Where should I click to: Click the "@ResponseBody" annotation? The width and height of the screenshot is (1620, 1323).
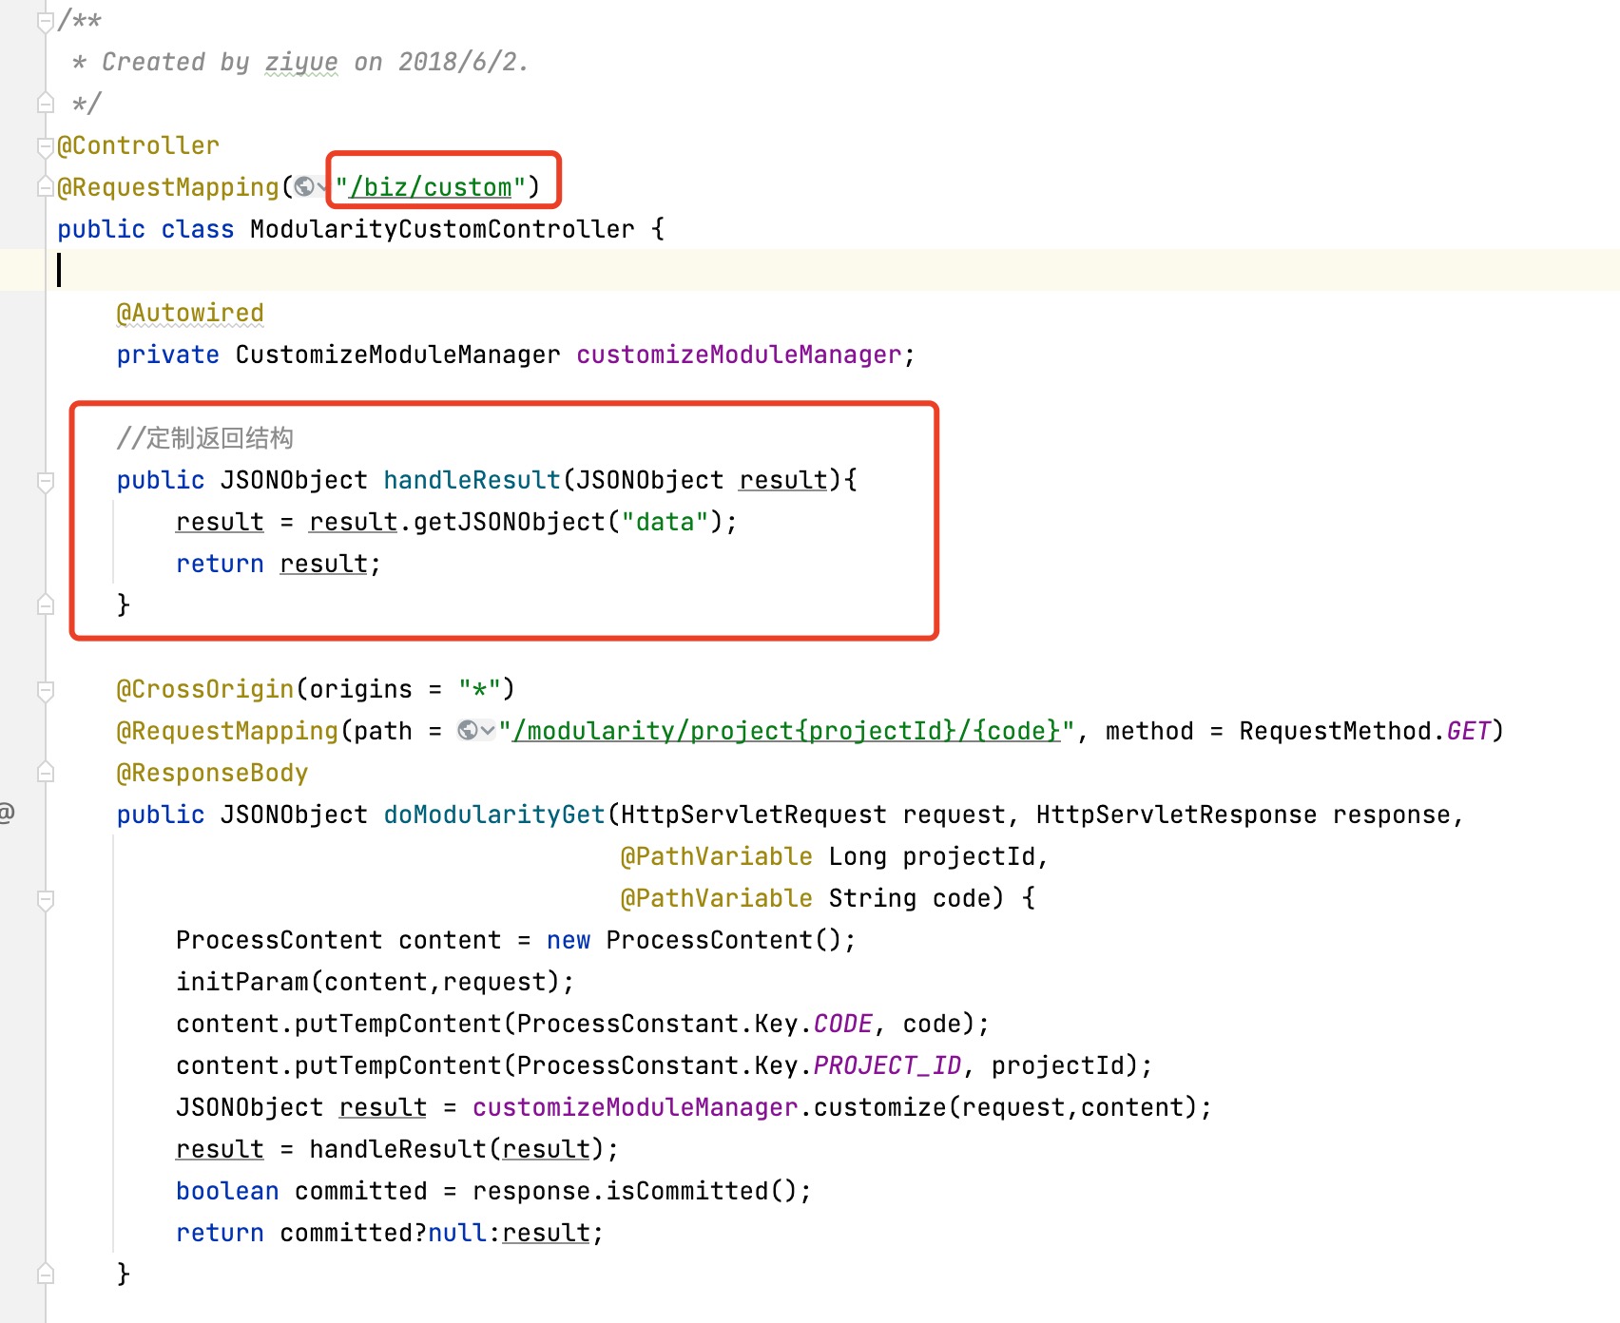[212, 773]
